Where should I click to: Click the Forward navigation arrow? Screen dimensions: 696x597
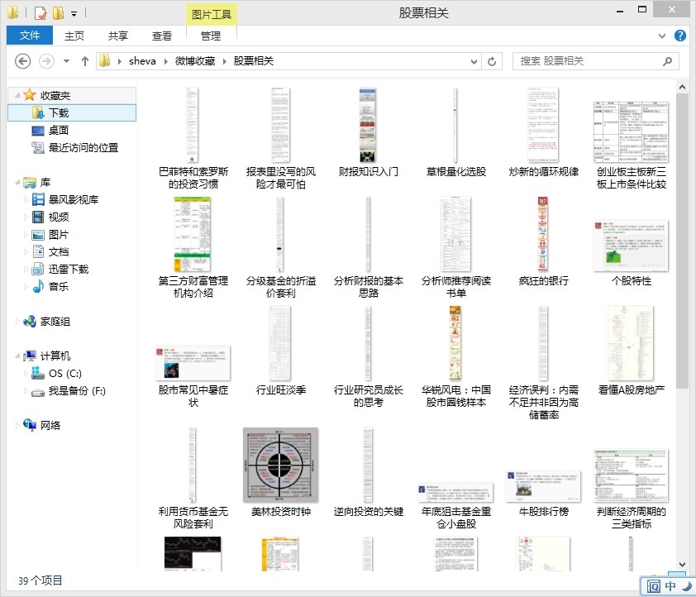pos(46,61)
